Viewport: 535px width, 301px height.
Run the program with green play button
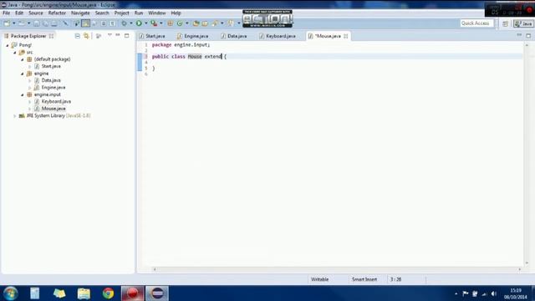coord(139,23)
